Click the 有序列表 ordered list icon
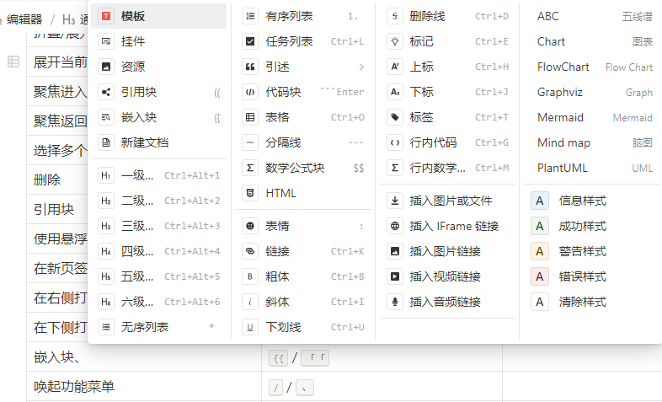This screenshot has width=662, height=402. point(250,16)
